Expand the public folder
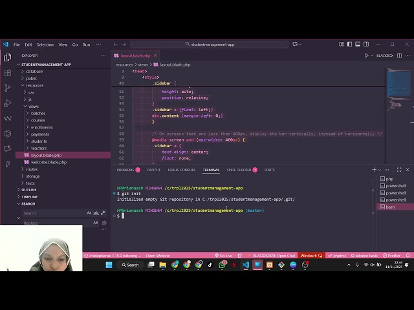Viewport: 414px width, 310px height. (x=32, y=78)
